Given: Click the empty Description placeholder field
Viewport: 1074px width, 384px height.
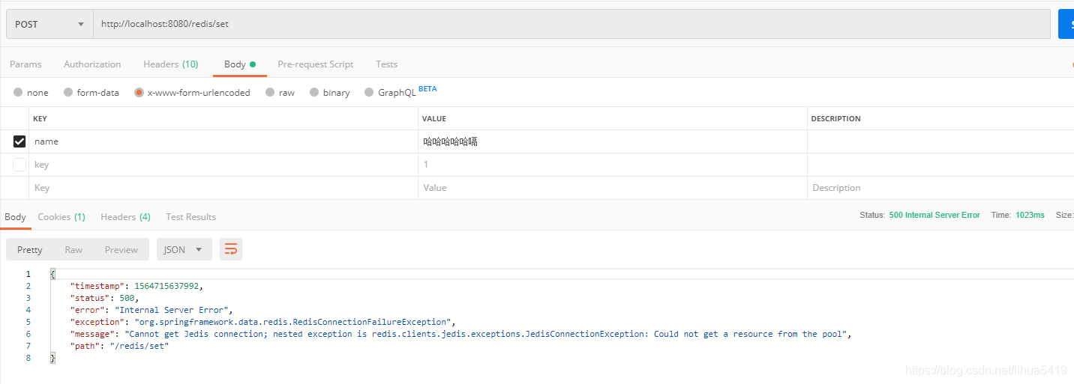Looking at the screenshot, I should click(940, 188).
